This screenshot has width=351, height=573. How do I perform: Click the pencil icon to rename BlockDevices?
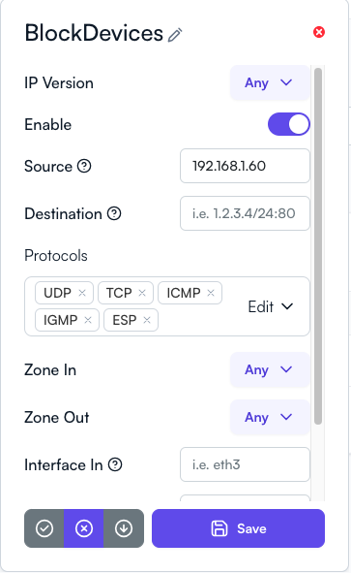click(x=175, y=35)
